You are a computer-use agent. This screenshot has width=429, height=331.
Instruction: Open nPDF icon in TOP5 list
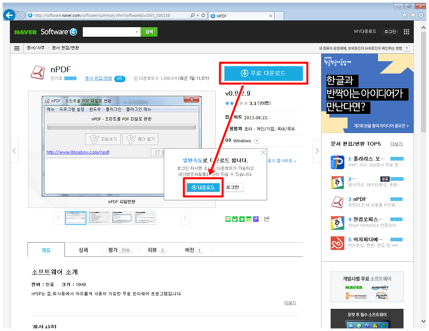(337, 202)
